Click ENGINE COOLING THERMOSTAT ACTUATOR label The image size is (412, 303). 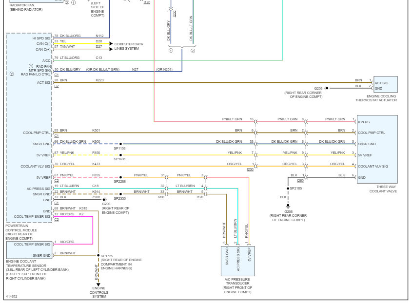click(x=376, y=98)
